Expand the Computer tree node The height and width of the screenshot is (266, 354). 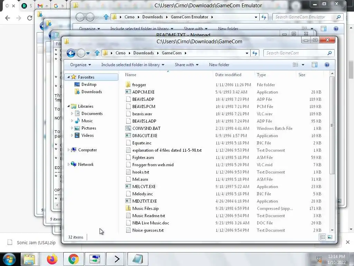[x=68, y=150]
